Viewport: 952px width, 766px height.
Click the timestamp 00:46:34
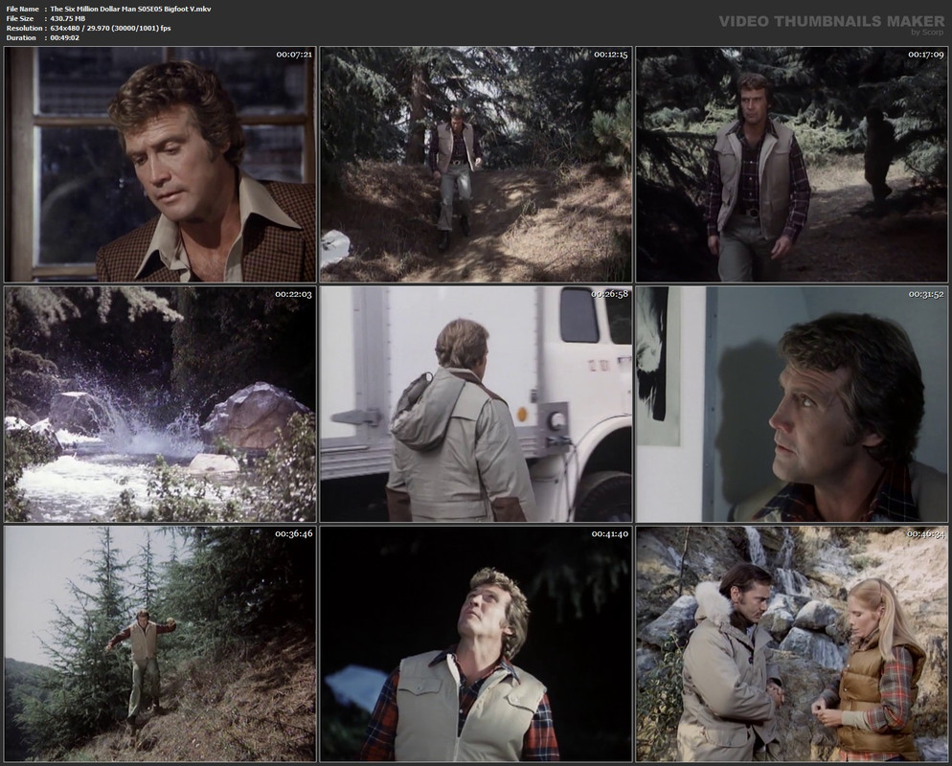tap(925, 534)
